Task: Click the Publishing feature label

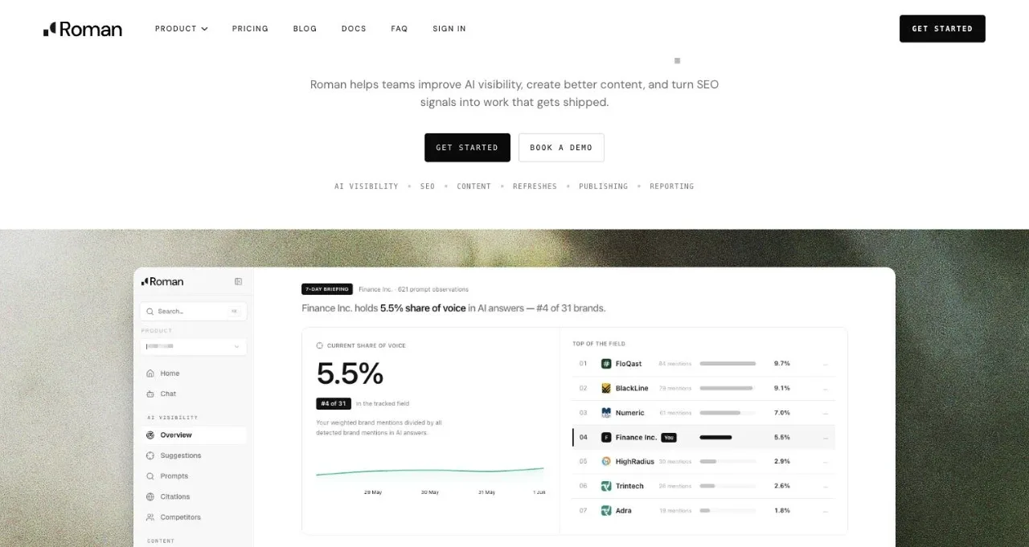Action: click(604, 186)
